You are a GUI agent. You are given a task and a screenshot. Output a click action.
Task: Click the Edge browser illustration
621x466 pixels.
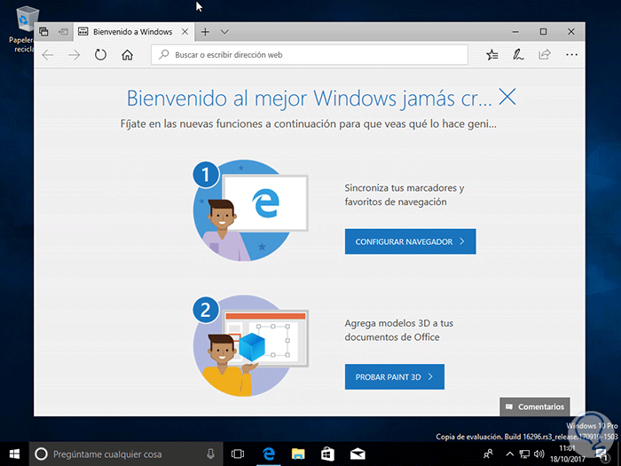(250, 210)
